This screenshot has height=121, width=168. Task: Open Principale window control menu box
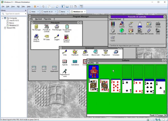(32, 23)
